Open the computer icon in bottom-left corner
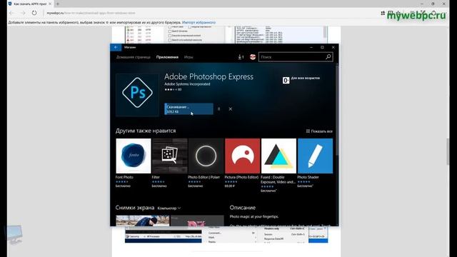The image size is (457, 257). point(14,234)
